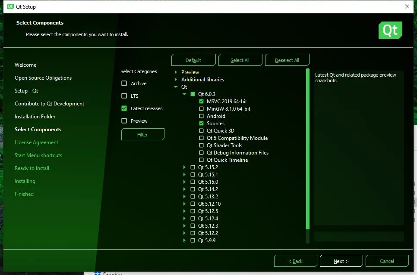The width and height of the screenshot is (417, 275).
Task: Enable the LTS category checkbox
Action: pyautogui.click(x=124, y=96)
